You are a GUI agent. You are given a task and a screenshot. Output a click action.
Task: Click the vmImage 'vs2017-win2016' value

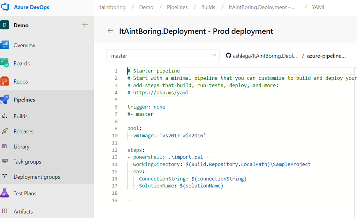point(183,136)
